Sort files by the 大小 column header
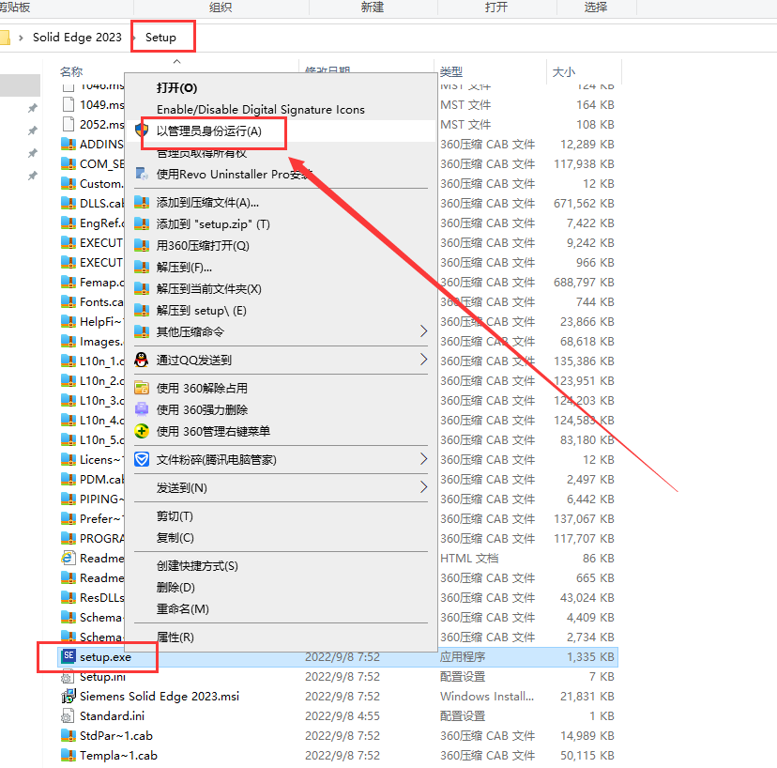 click(x=563, y=71)
